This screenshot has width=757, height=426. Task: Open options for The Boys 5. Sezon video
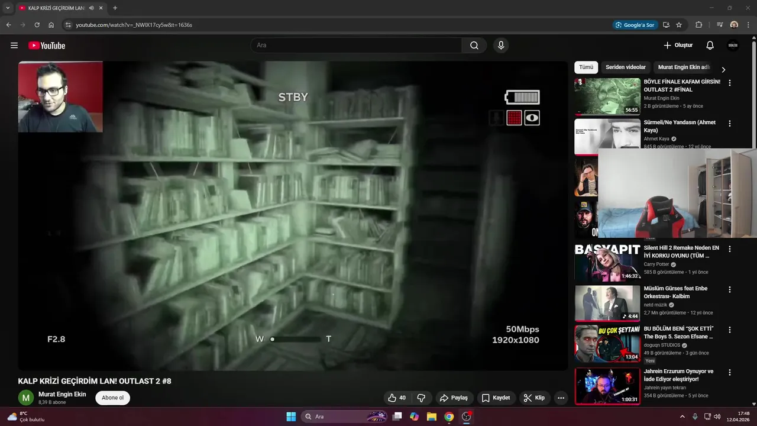[729, 330]
